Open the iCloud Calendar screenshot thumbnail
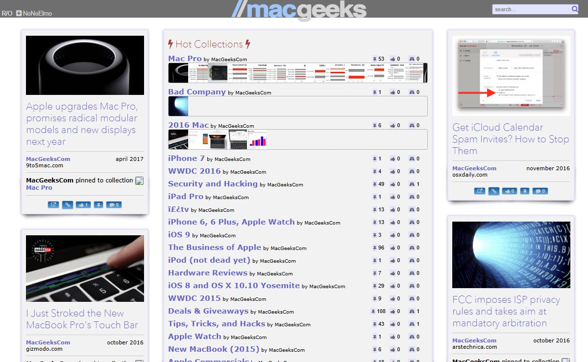The width and height of the screenshot is (588, 362). point(511,76)
